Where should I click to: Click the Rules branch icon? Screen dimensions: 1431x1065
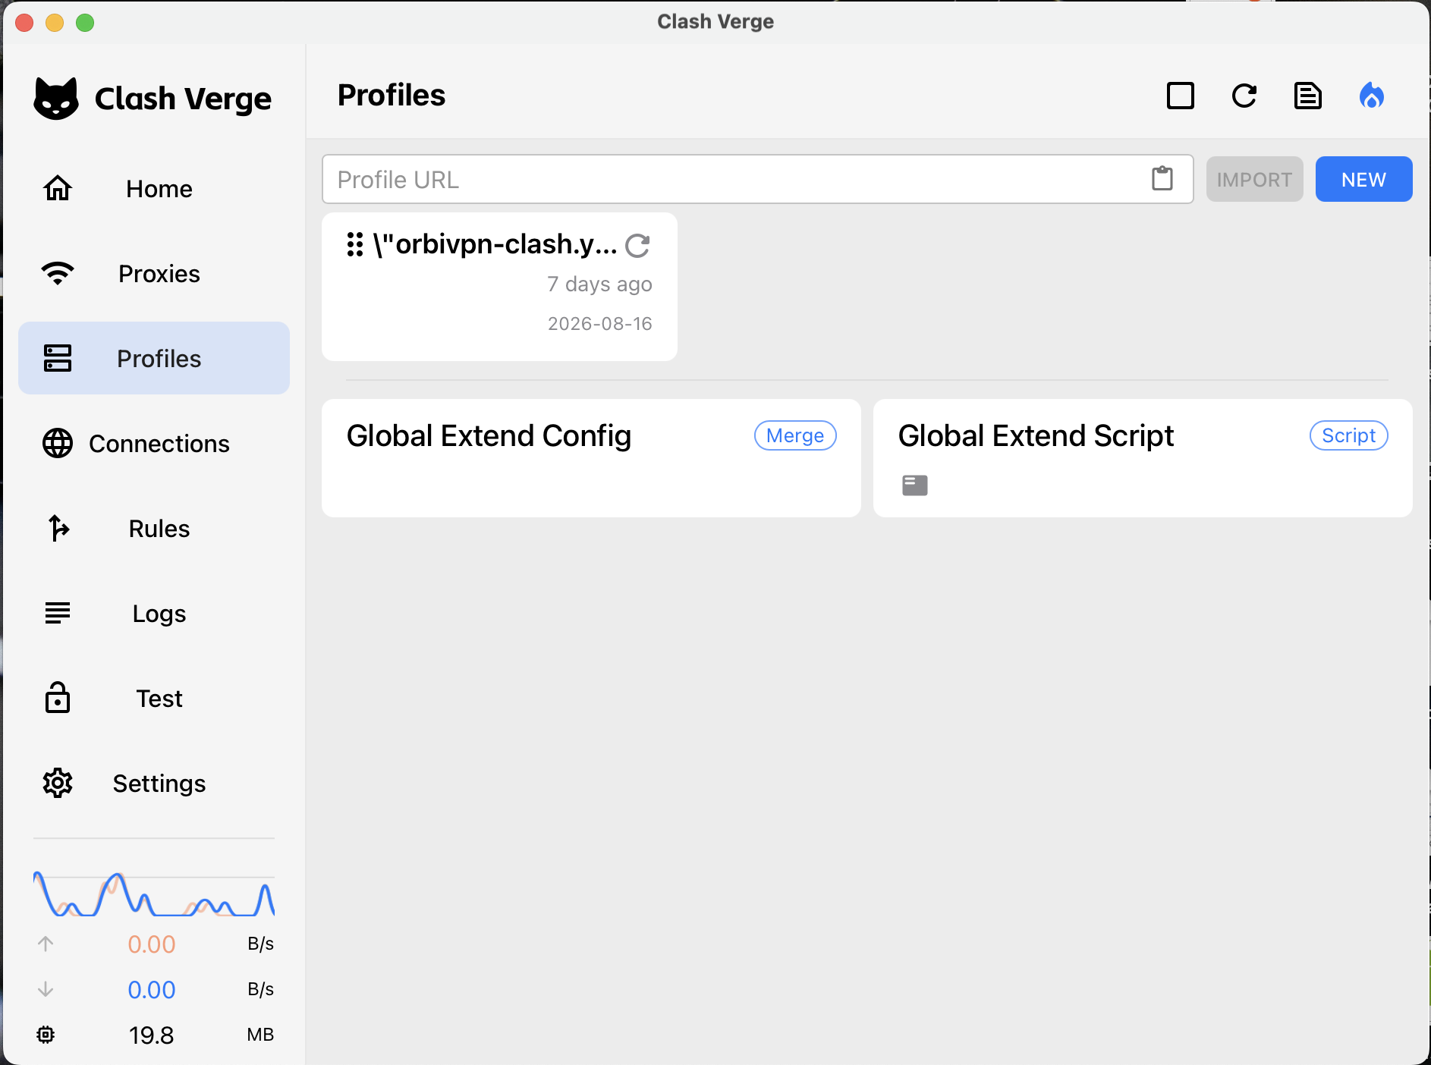point(58,528)
